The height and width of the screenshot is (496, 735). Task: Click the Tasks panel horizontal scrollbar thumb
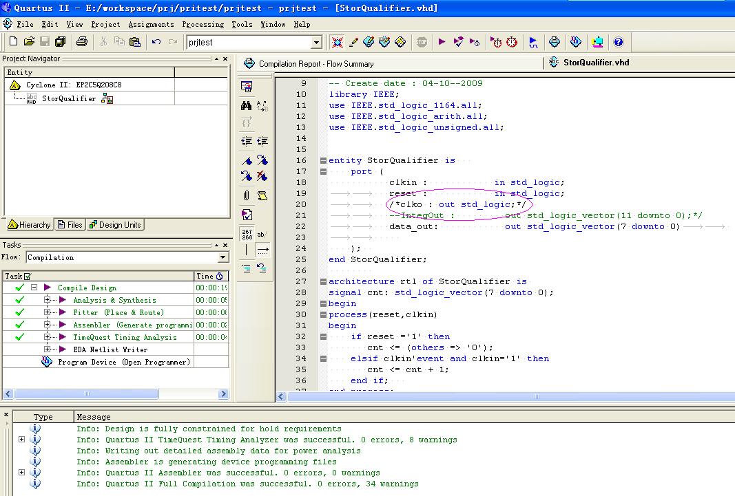click(x=86, y=394)
